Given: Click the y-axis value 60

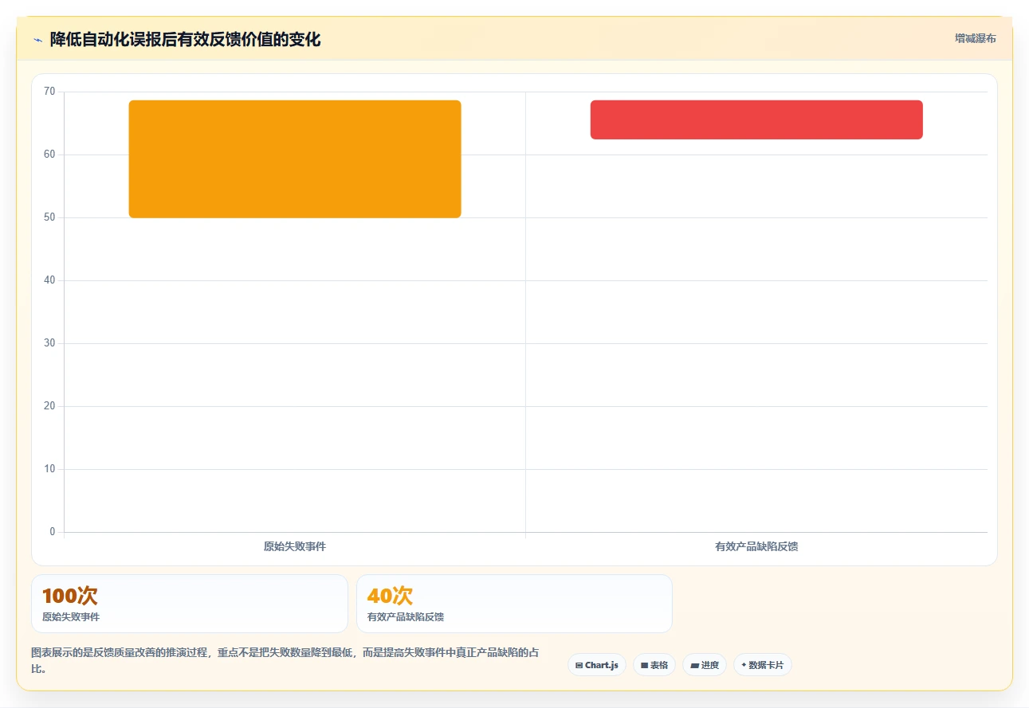Looking at the screenshot, I should [x=49, y=155].
